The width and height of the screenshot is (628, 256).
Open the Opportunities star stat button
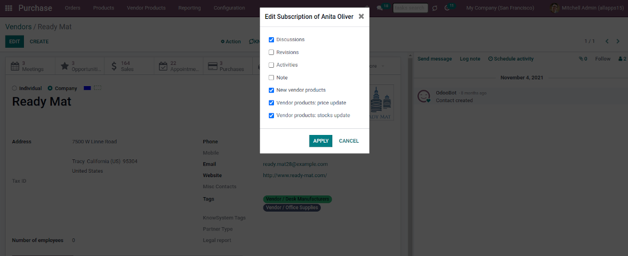point(81,66)
